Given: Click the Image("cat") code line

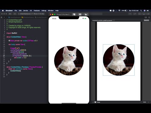Looking at the screenshot, I should coord(15,48).
